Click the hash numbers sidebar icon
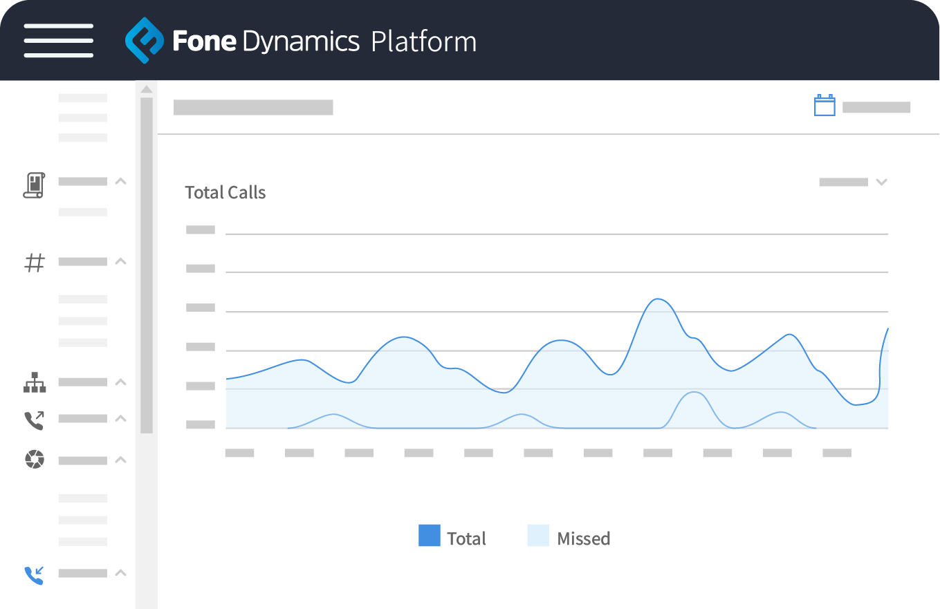The image size is (940, 609). click(34, 262)
